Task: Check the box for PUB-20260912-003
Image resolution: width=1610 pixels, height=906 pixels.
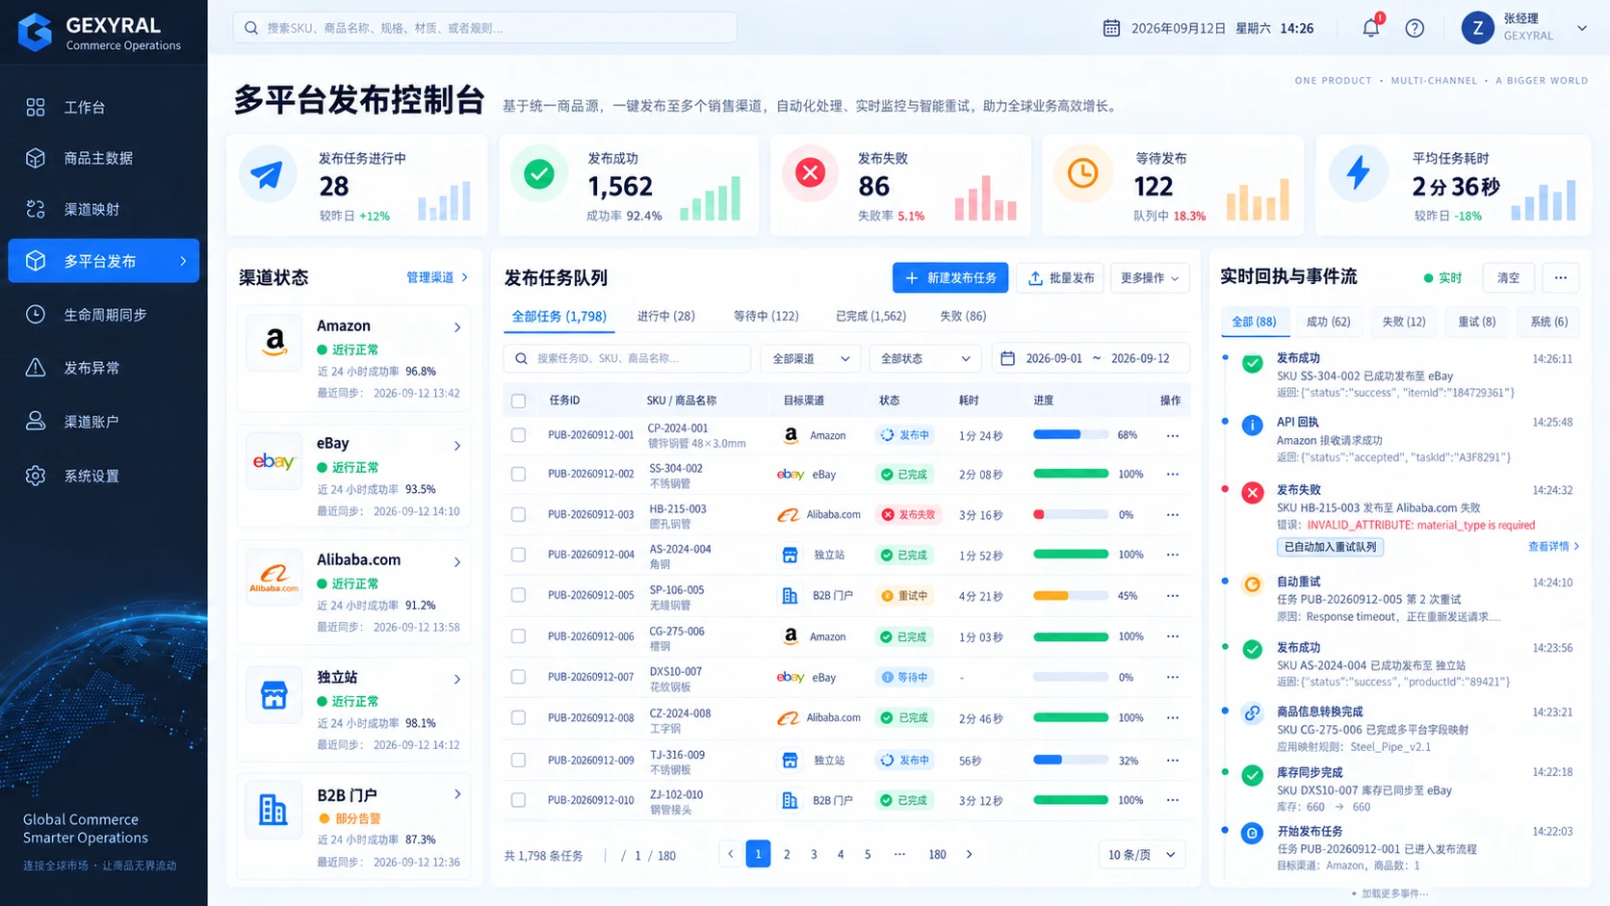Action: [518, 514]
